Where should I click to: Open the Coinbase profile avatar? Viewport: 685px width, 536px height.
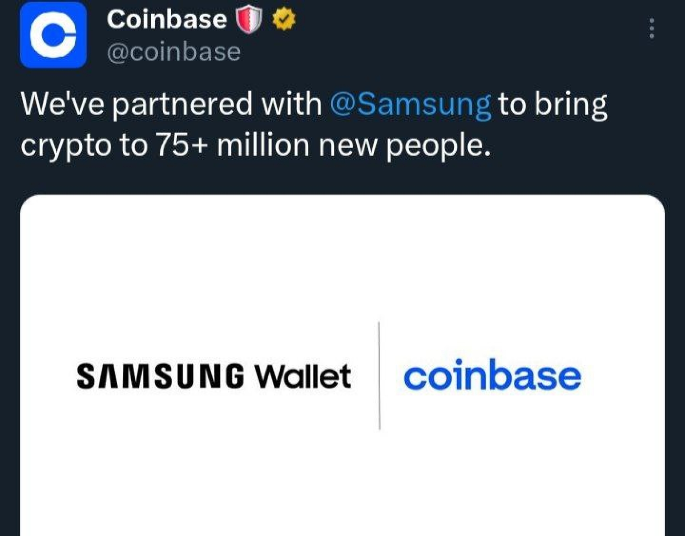tap(54, 35)
